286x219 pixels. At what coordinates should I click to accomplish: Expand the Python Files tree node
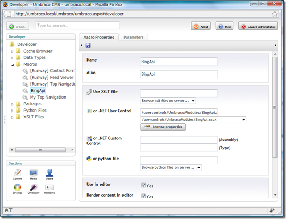pos(12,111)
